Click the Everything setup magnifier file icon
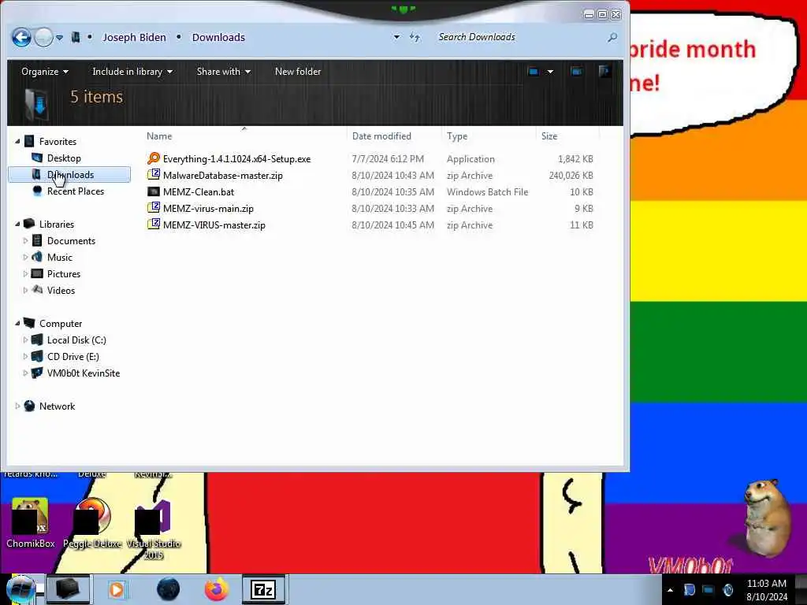This screenshot has width=807, height=605. click(x=154, y=158)
